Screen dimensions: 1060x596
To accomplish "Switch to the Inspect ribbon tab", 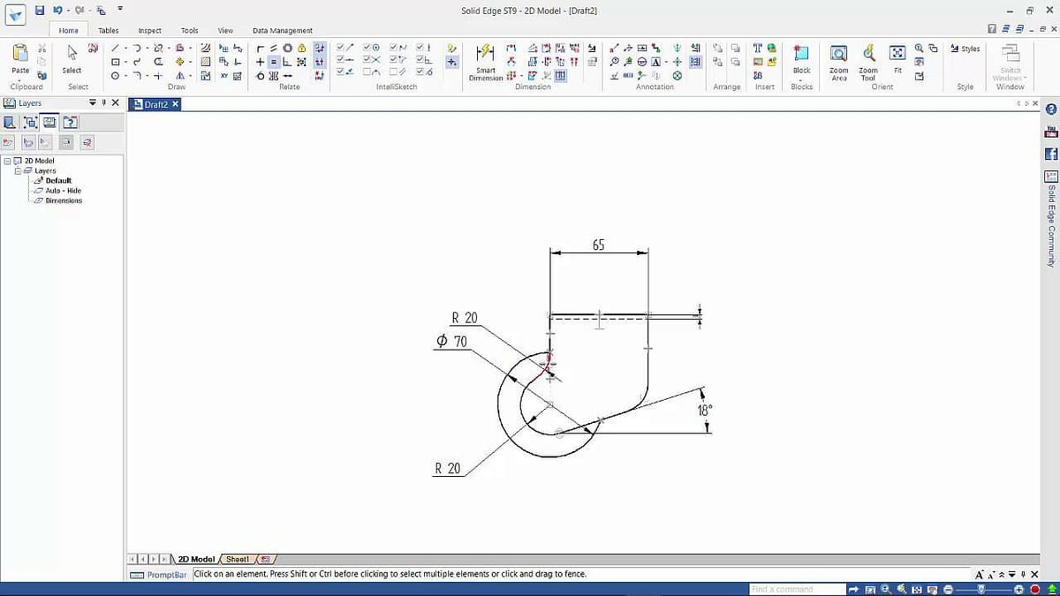I will click(x=149, y=30).
